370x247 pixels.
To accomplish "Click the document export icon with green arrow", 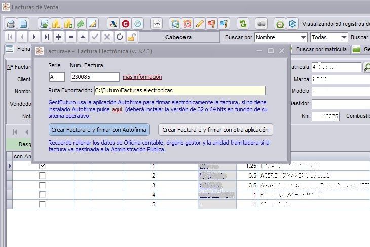I will (x=44, y=24).
